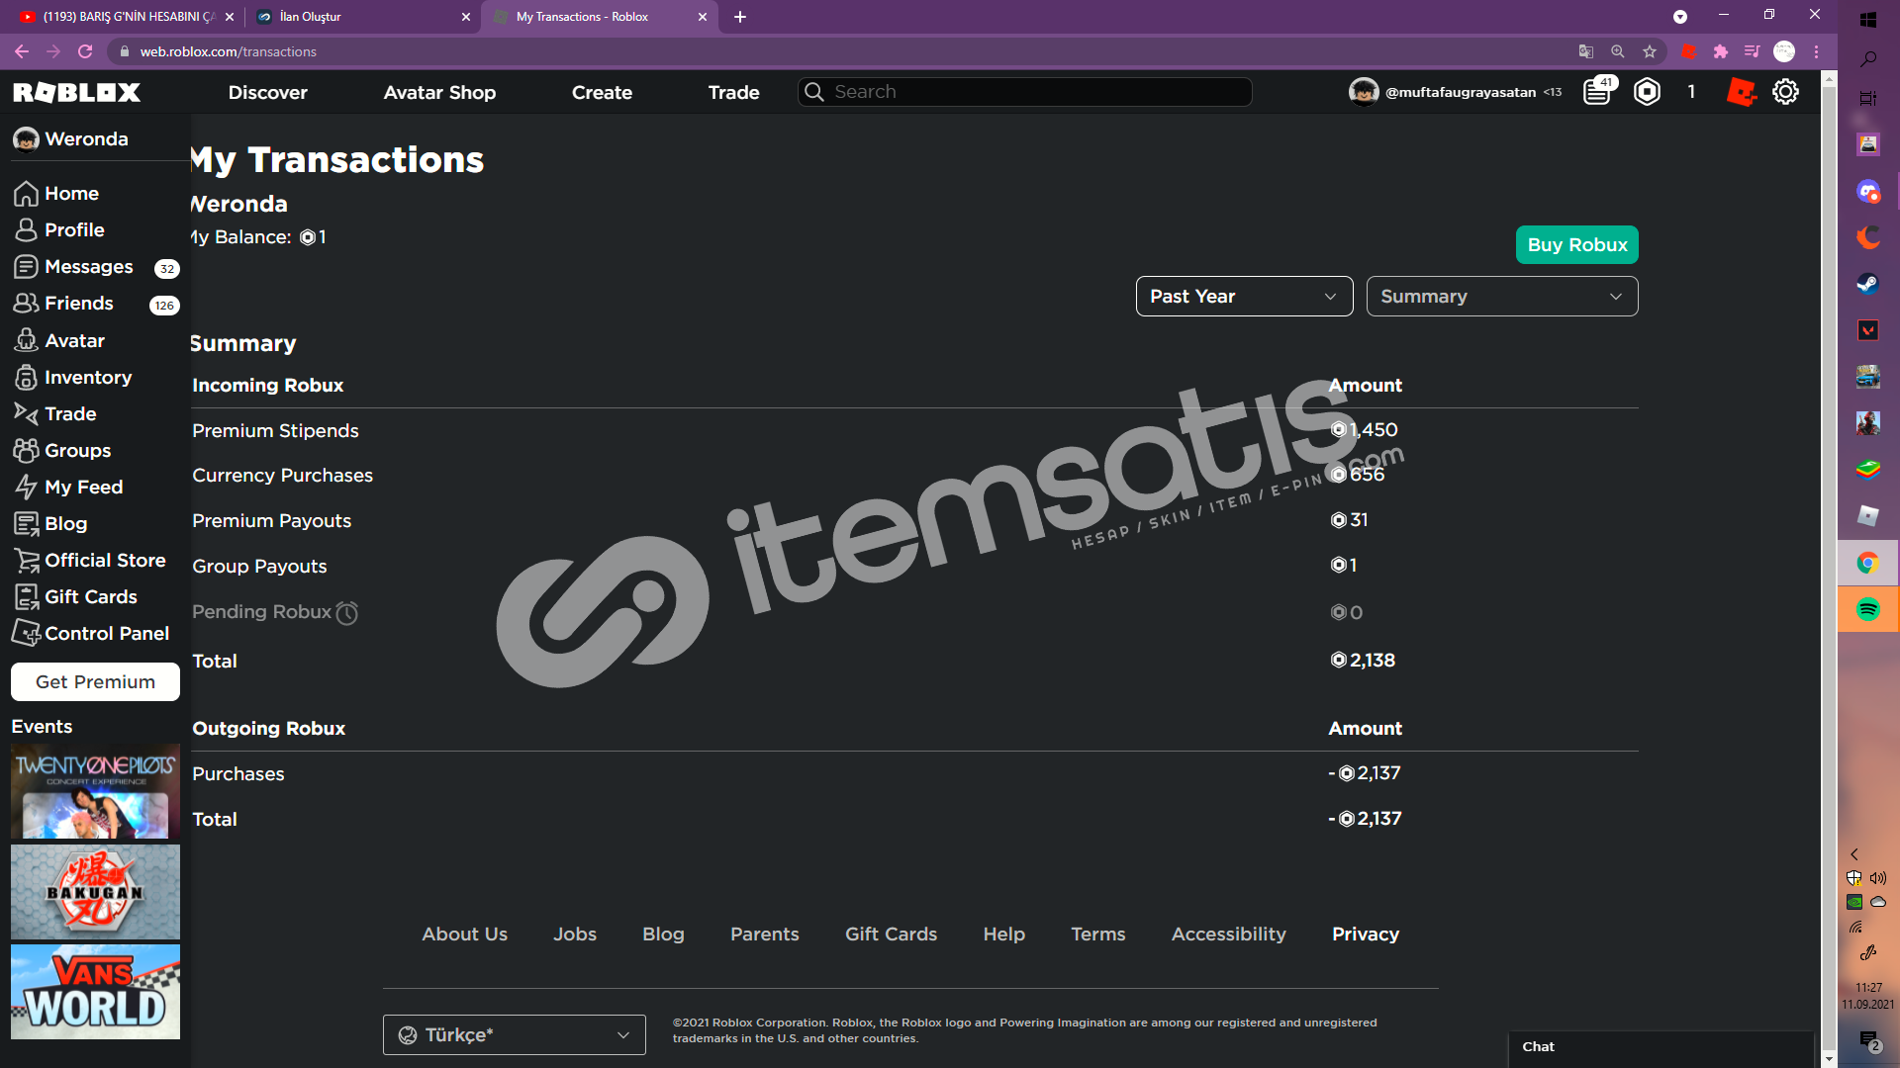Viewport: 1900px width, 1068px height.
Task: Open Steam from the taskbar
Action: [x=1868, y=284]
